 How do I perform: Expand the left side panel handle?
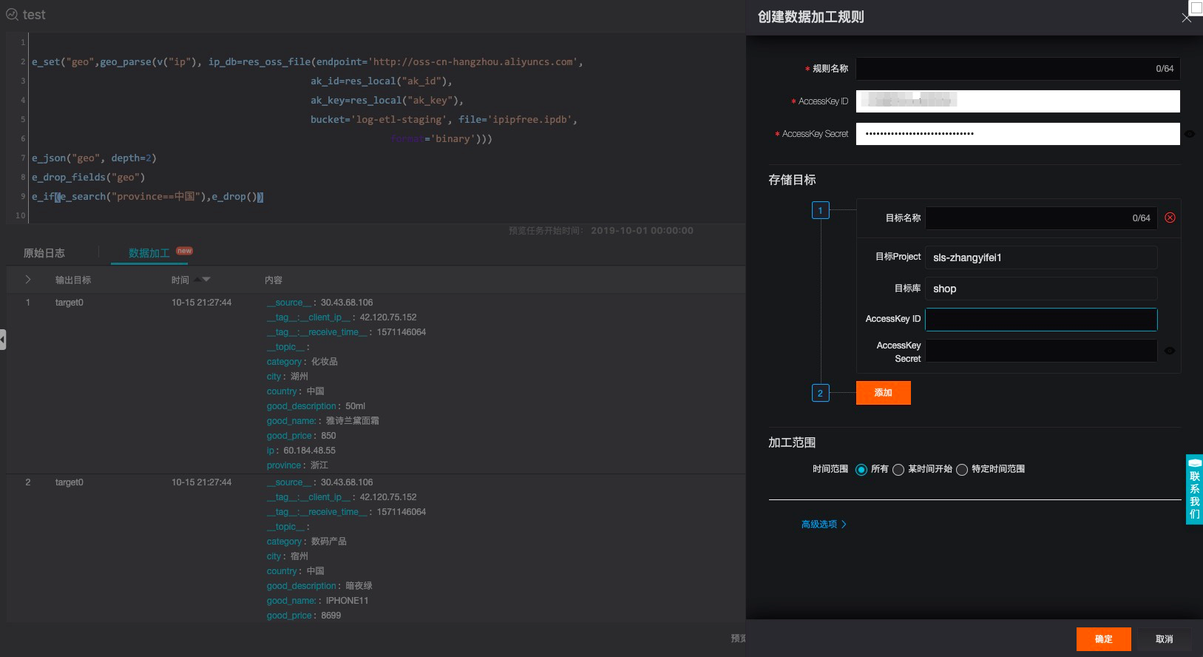point(3,340)
